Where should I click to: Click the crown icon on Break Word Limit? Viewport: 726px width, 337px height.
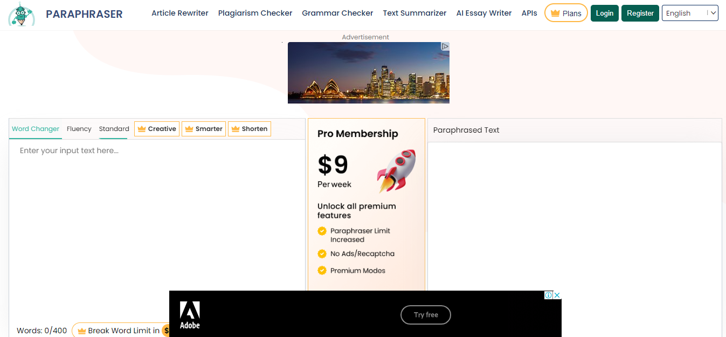[x=82, y=331]
